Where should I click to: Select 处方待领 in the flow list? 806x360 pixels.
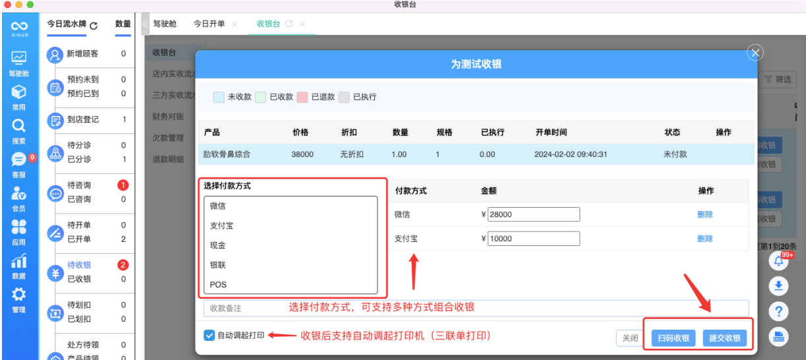tap(83, 345)
